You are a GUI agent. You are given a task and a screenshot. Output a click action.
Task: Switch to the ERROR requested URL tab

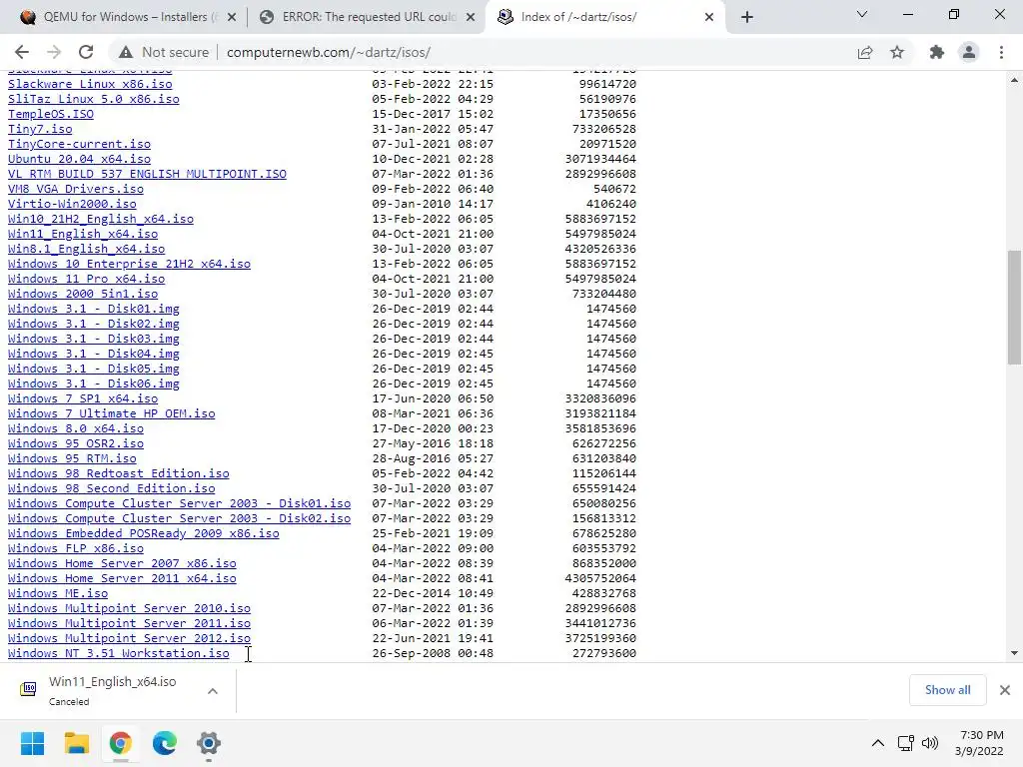[x=368, y=17]
